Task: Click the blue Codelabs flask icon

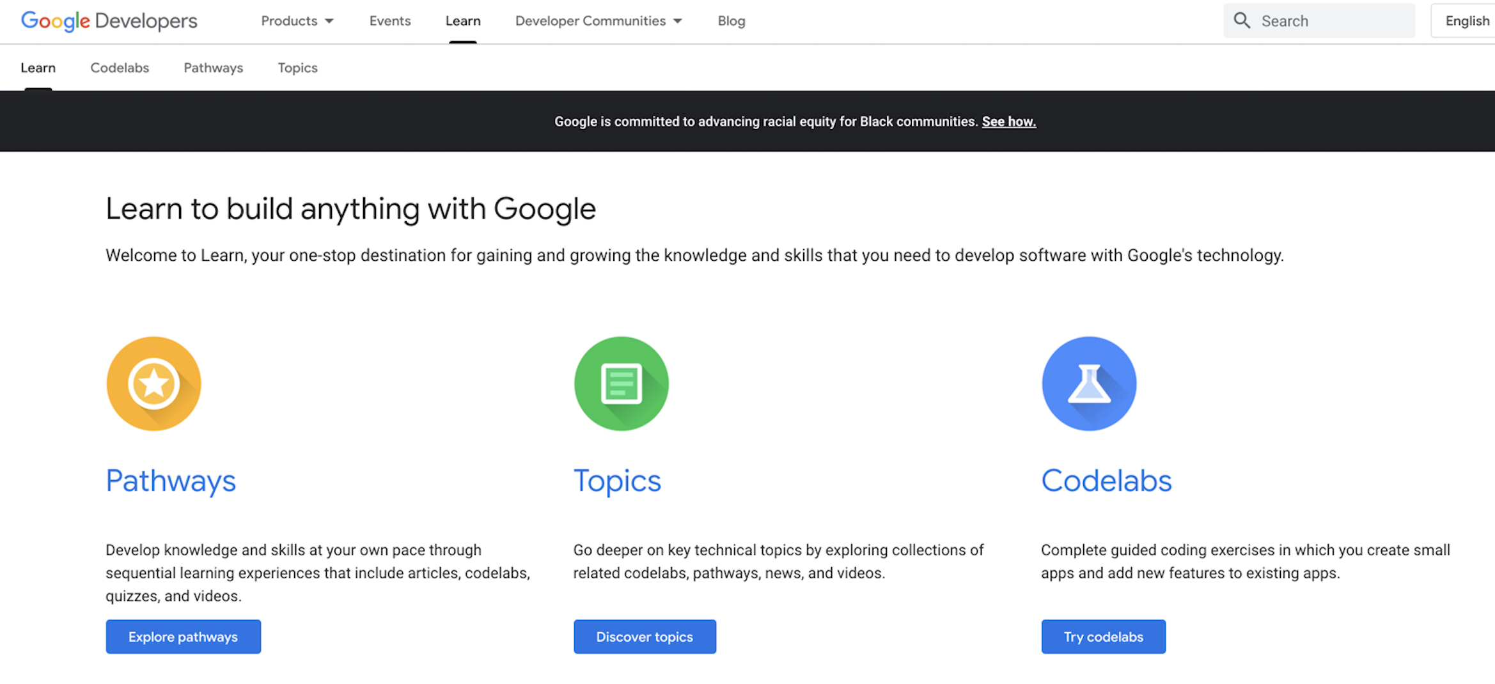Action: (x=1089, y=384)
